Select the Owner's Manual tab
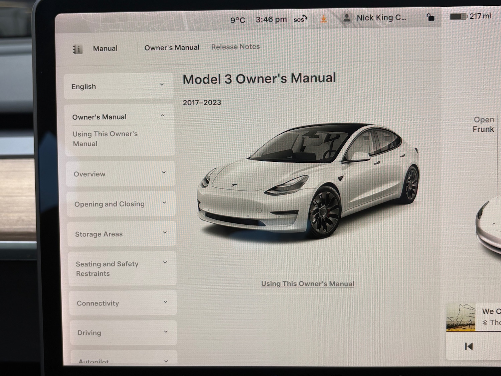501x376 pixels. pyautogui.click(x=171, y=47)
